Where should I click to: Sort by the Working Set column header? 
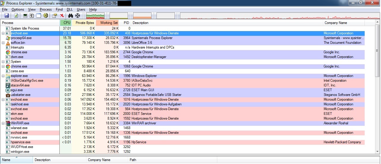pyautogui.click(x=107, y=23)
